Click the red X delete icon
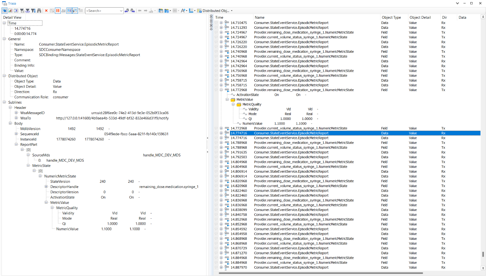The height and width of the screenshot is (276, 486). click(x=46, y=11)
